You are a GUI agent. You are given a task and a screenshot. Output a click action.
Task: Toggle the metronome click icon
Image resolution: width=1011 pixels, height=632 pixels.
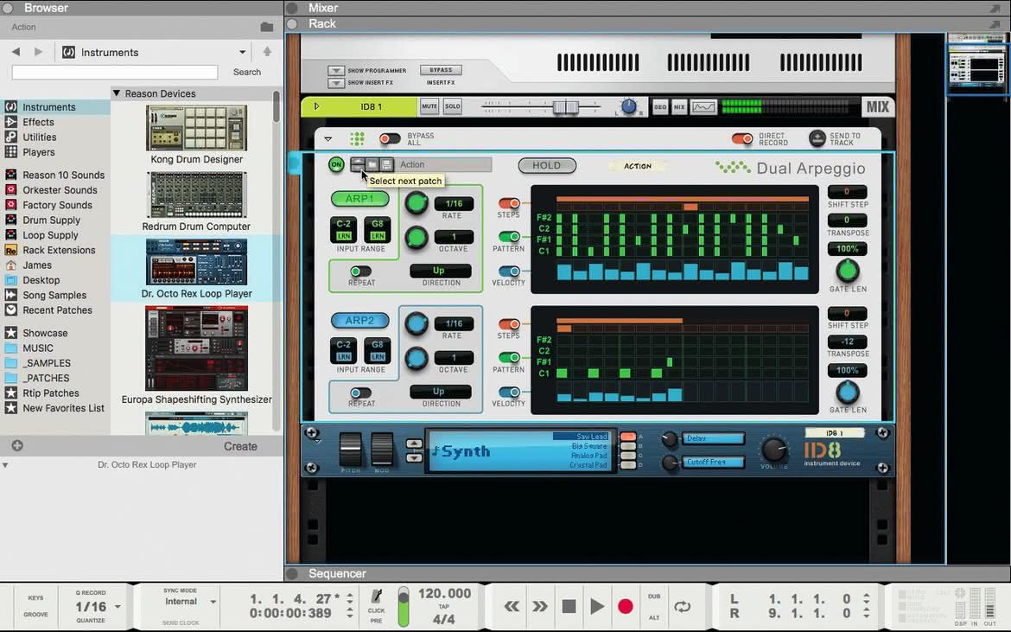pos(377,596)
